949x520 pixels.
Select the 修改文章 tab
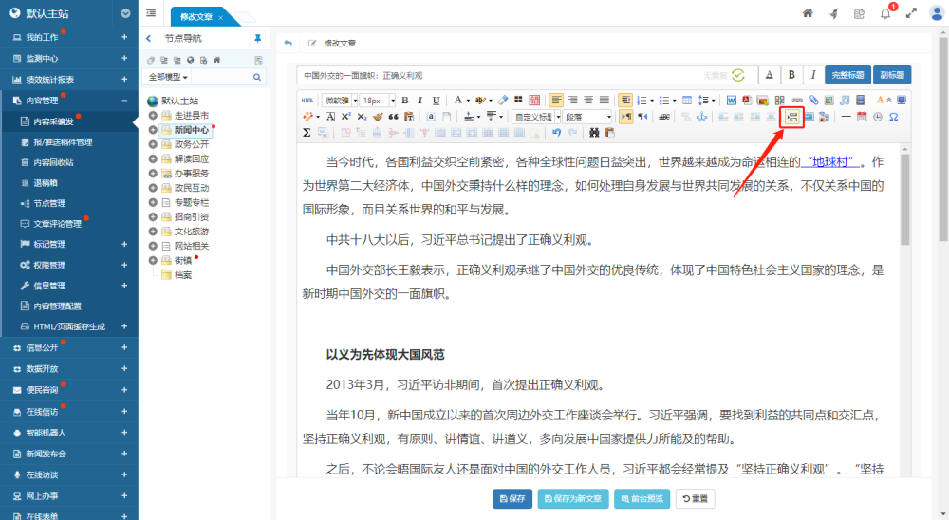(197, 17)
